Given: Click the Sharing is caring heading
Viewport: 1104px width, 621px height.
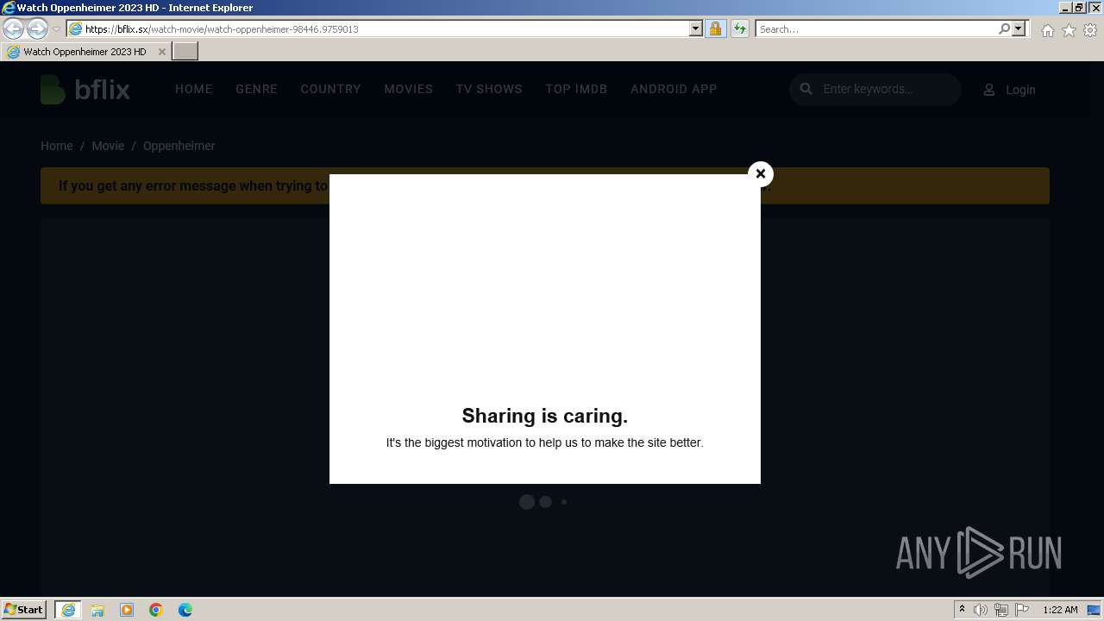Looking at the screenshot, I should click(545, 416).
